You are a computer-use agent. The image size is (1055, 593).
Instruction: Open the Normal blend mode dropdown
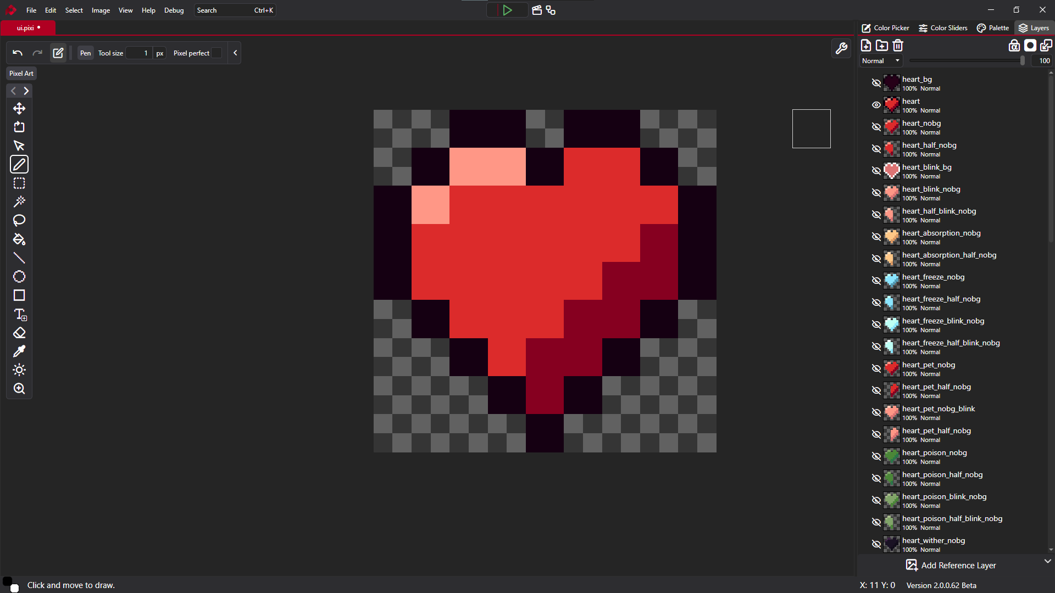click(881, 61)
